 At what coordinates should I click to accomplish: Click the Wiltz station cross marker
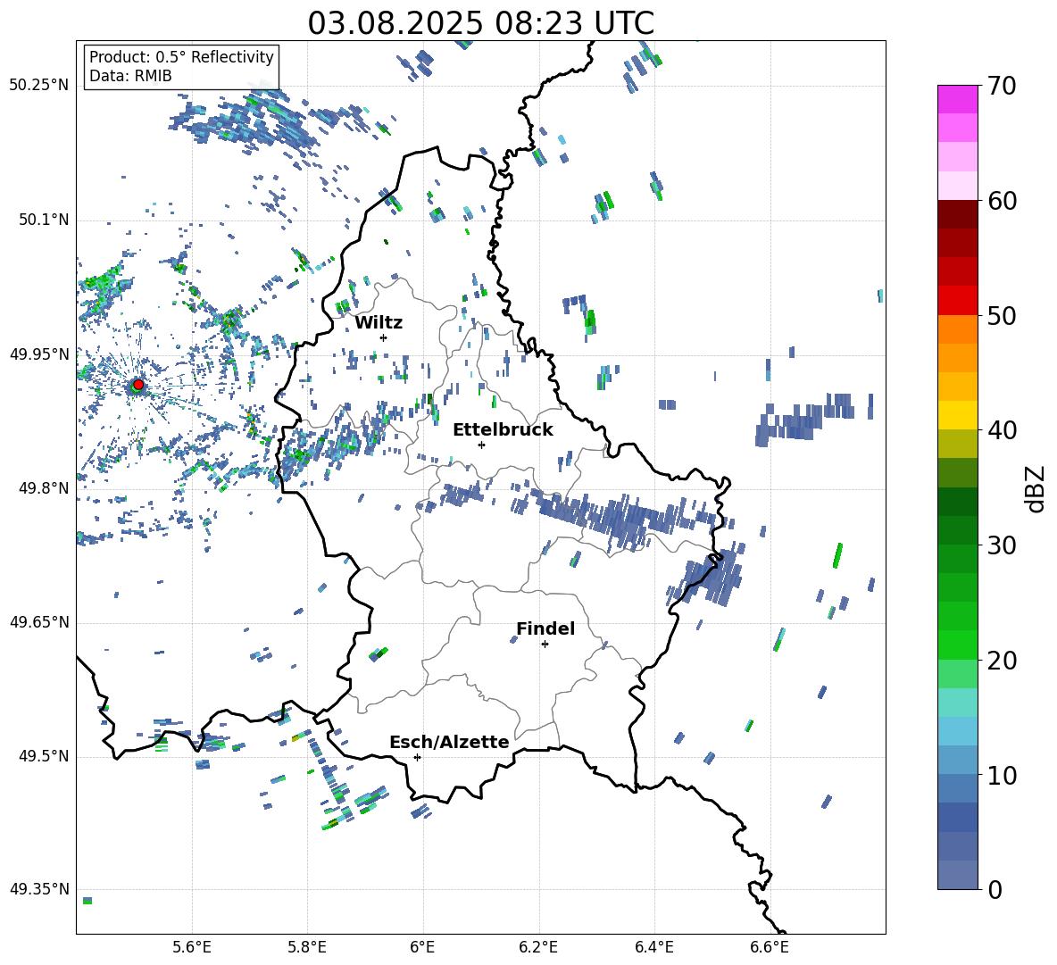pos(384,337)
